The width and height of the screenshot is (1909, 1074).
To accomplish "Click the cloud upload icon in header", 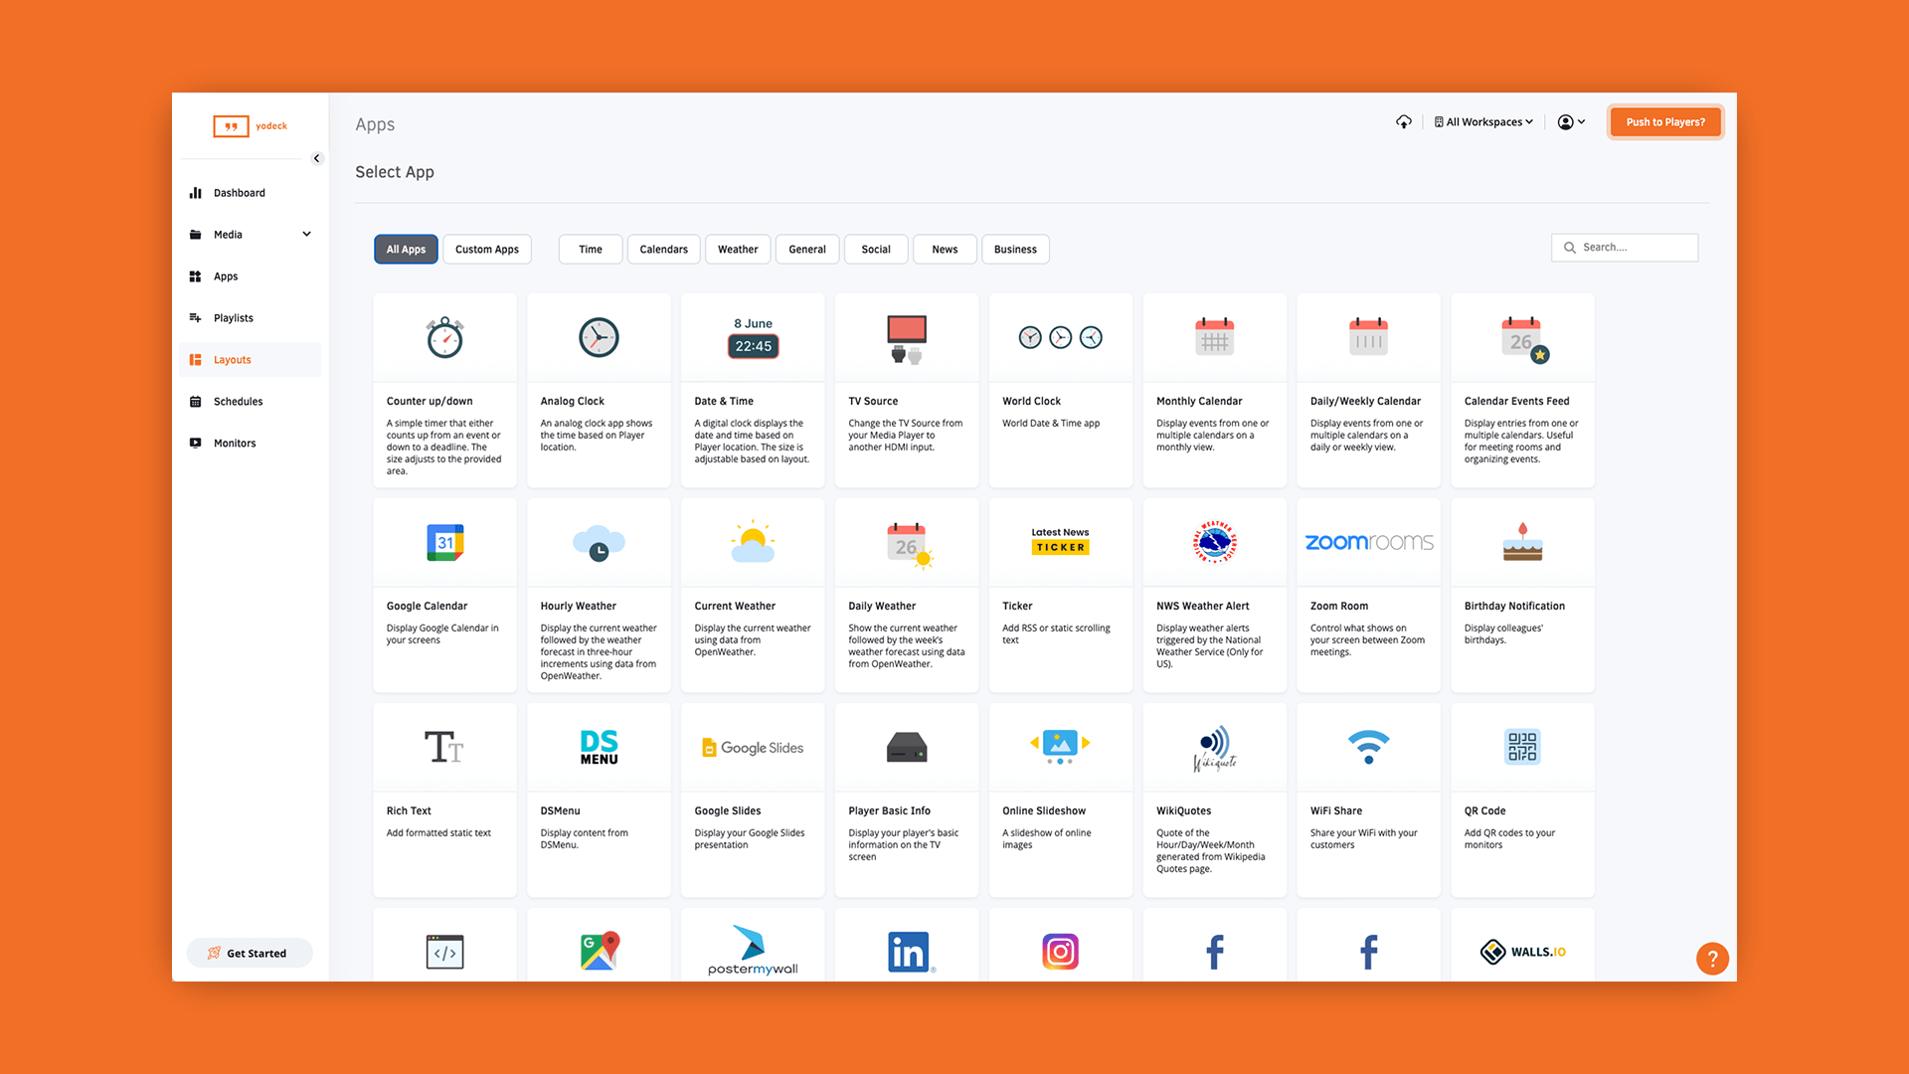I will 1403,122.
